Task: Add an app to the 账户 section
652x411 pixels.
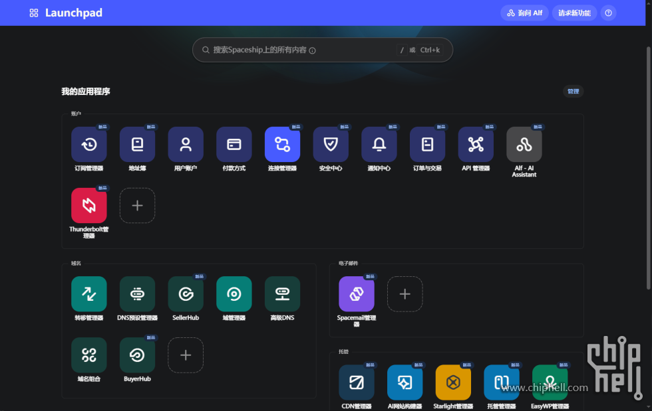Action: click(137, 206)
